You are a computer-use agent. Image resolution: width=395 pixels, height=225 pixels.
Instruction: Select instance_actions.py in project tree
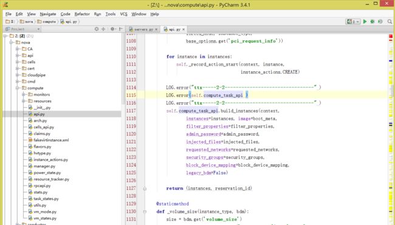pyautogui.click(x=48, y=160)
